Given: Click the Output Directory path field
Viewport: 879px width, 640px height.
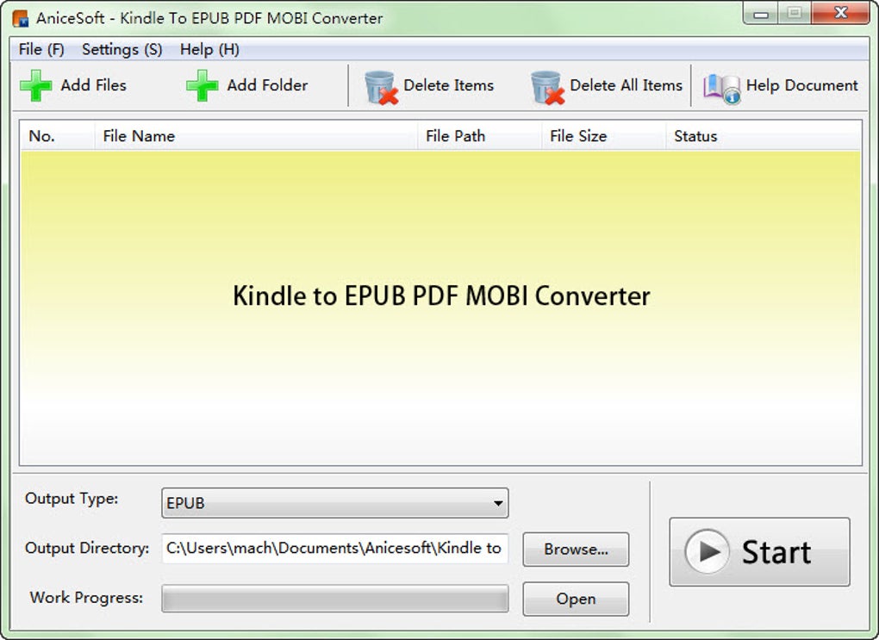Looking at the screenshot, I should [x=334, y=548].
